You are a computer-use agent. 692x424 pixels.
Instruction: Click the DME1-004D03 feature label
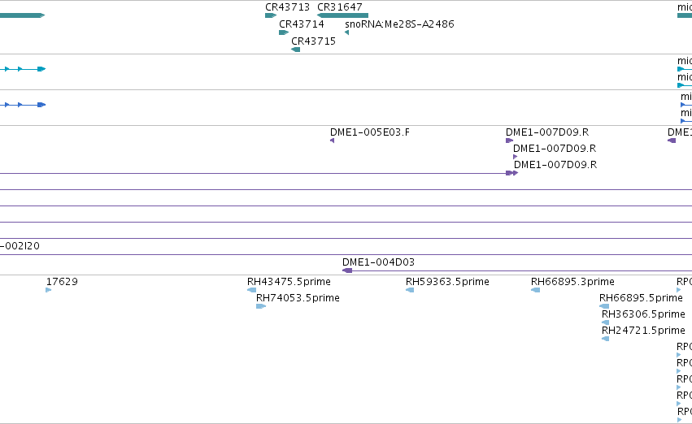(x=379, y=262)
